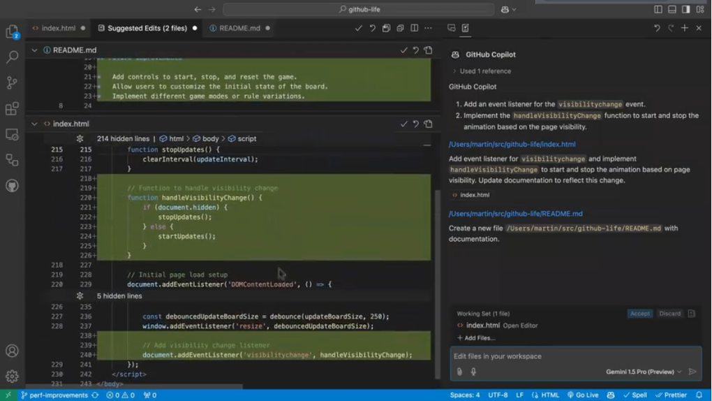The width and height of the screenshot is (712, 401).
Task: Start voice input microphone
Action: pyautogui.click(x=473, y=372)
